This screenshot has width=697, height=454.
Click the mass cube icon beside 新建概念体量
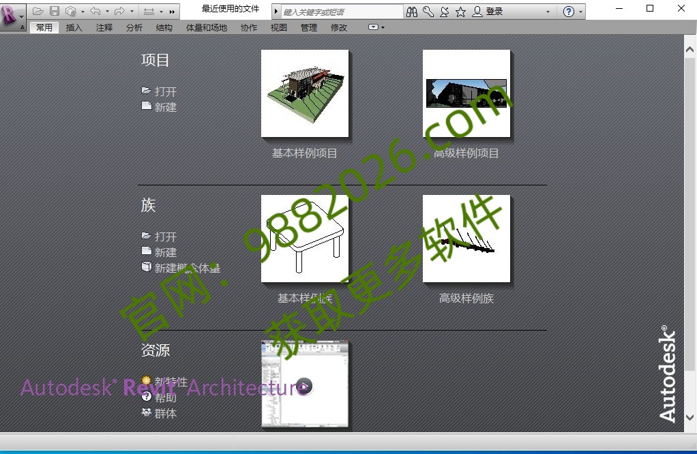146,266
